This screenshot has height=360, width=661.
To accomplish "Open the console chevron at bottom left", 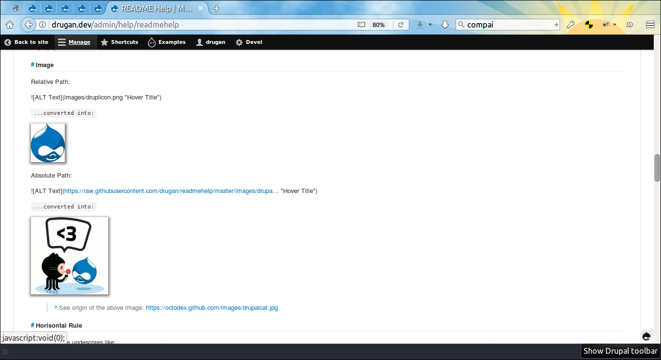I will [6, 352].
